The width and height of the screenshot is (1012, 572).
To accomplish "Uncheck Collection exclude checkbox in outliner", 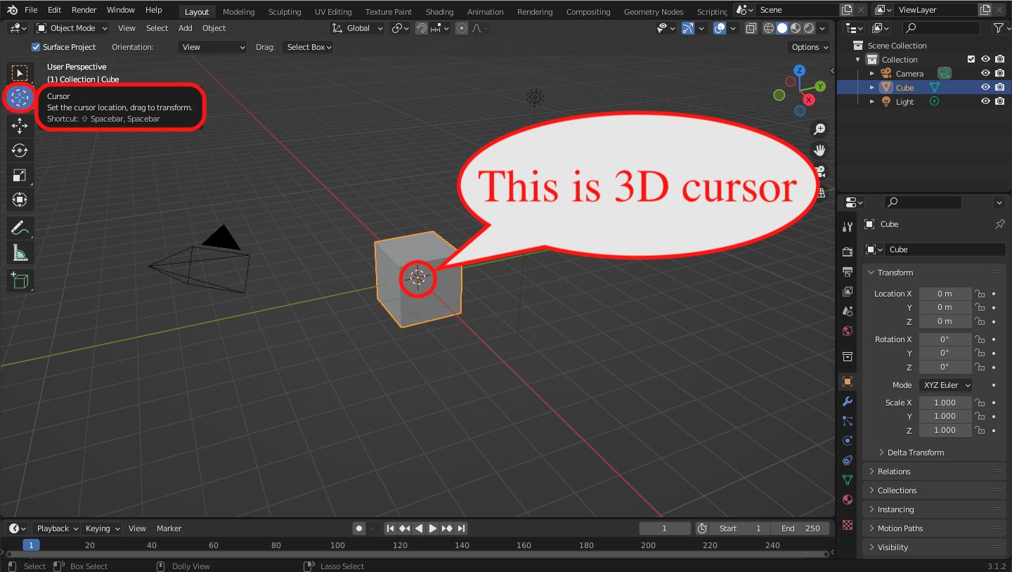I will coord(971,60).
